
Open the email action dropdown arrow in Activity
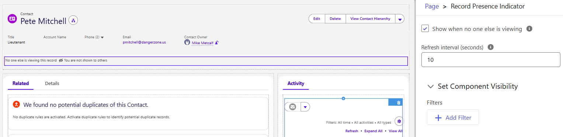pos(305,107)
